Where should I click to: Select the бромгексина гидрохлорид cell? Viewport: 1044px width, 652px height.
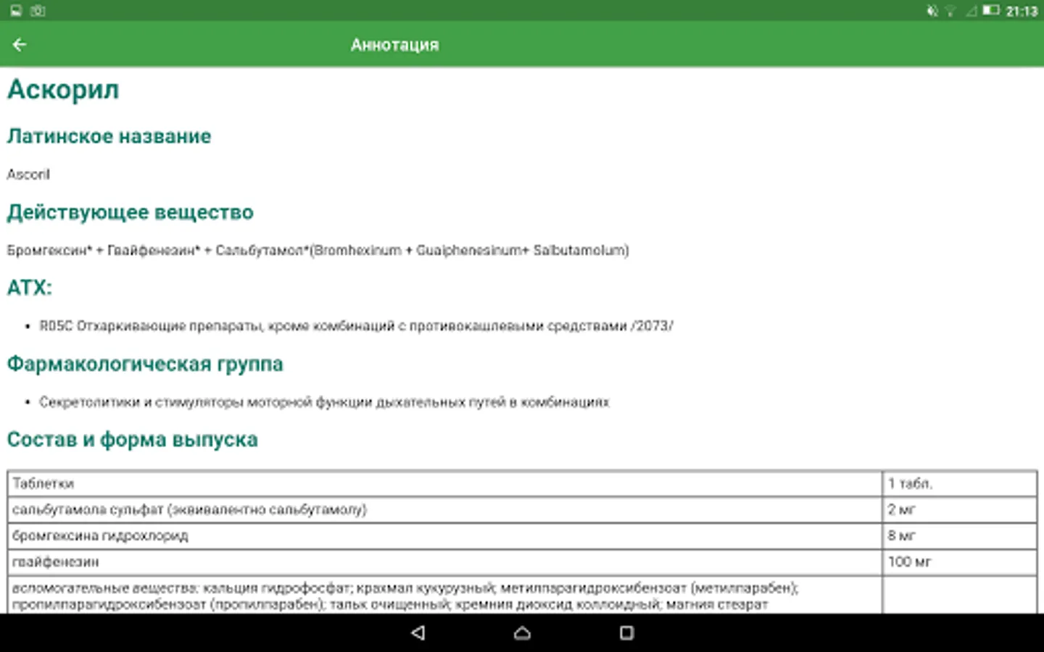coord(444,536)
